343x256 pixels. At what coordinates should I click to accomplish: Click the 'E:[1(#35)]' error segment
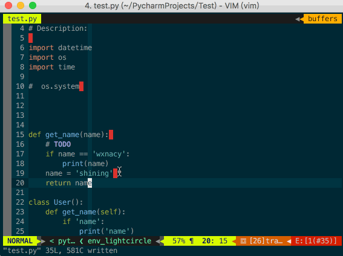[x=316, y=241]
